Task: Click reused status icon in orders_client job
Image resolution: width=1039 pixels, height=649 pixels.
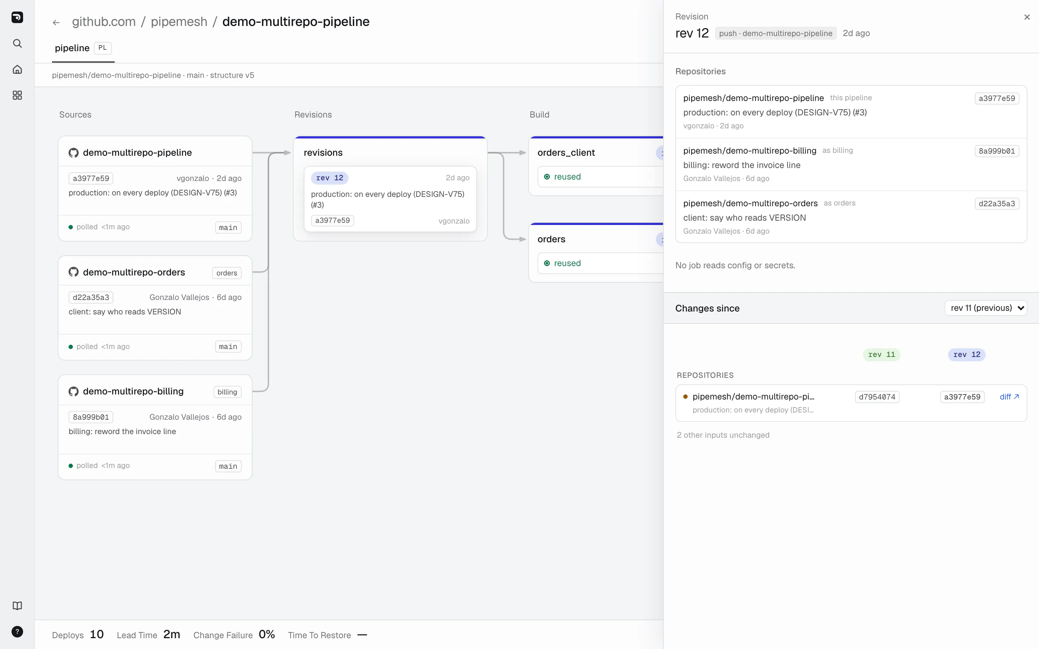Action: (x=547, y=177)
